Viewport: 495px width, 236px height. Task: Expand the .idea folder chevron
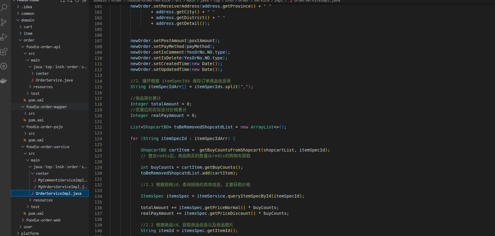click(18, 7)
